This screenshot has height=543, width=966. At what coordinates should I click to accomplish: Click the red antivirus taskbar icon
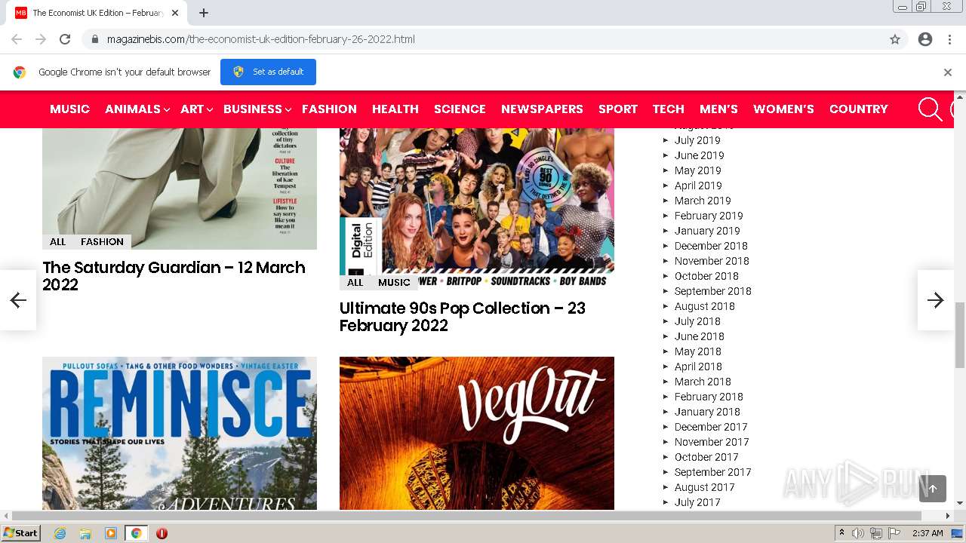162,533
